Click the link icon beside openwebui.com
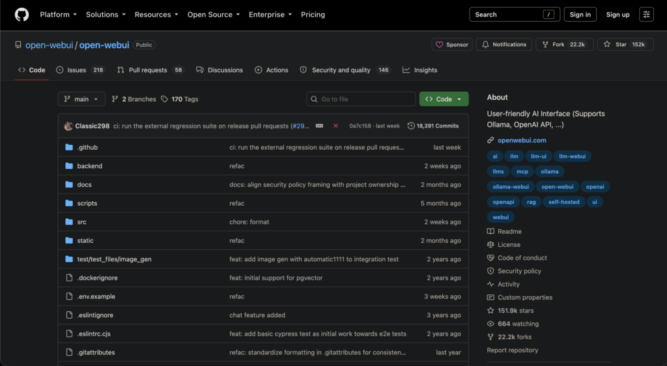The image size is (667, 366). point(490,140)
